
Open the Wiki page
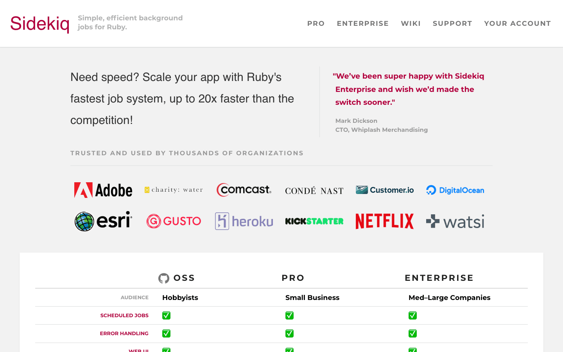tap(411, 23)
